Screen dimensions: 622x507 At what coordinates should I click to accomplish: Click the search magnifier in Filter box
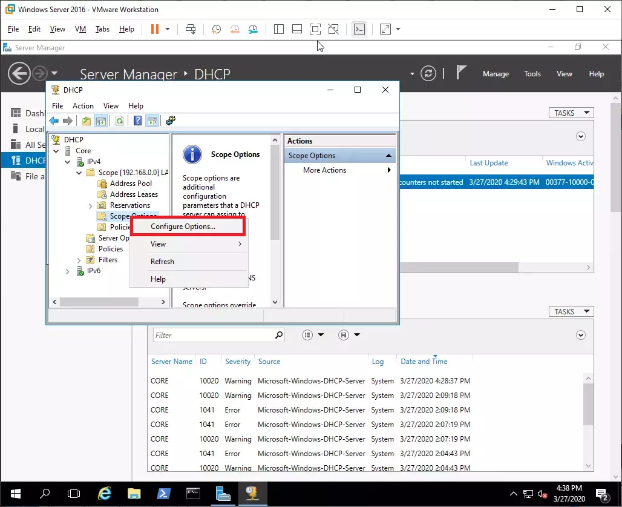point(280,335)
